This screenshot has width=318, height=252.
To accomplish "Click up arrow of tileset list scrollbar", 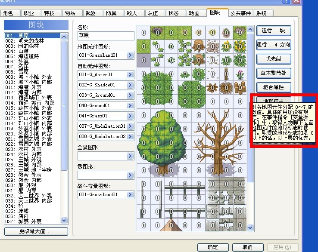I will pyautogui.click(x=64, y=37).
